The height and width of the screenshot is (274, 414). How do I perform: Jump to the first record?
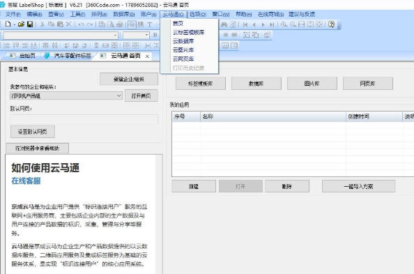[x=245, y=24]
